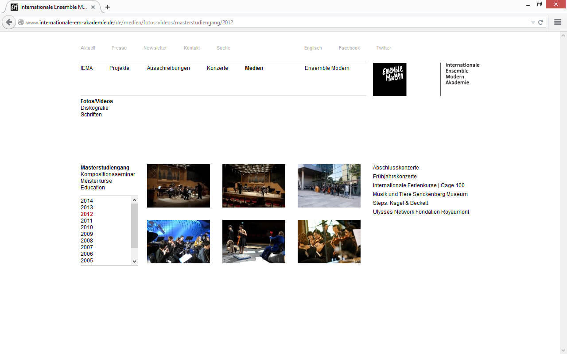Open Internationale Ferienkurse | Cage 100 link
This screenshot has width=567, height=354.
click(x=419, y=185)
